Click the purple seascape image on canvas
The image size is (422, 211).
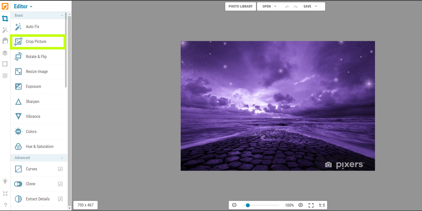(x=278, y=106)
